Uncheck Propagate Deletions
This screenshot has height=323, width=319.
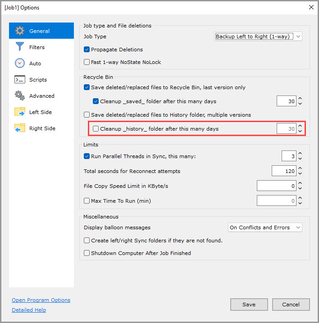click(87, 50)
